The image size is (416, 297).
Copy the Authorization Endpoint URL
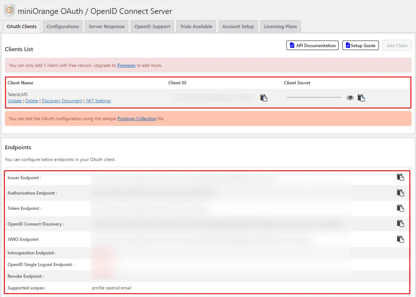tap(400, 193)
